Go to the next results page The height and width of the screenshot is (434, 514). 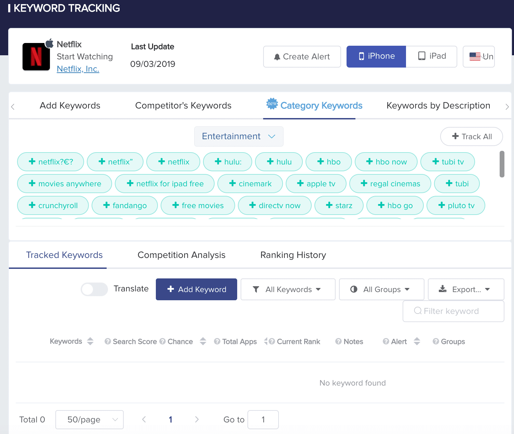coord(197,420)
